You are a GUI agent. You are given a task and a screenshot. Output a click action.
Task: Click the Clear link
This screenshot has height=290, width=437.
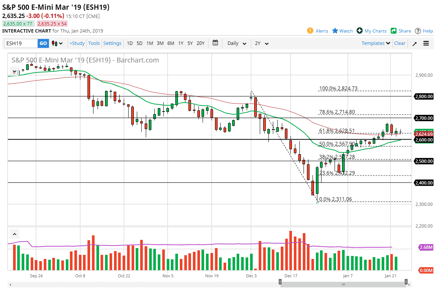(x=400, y=43)
